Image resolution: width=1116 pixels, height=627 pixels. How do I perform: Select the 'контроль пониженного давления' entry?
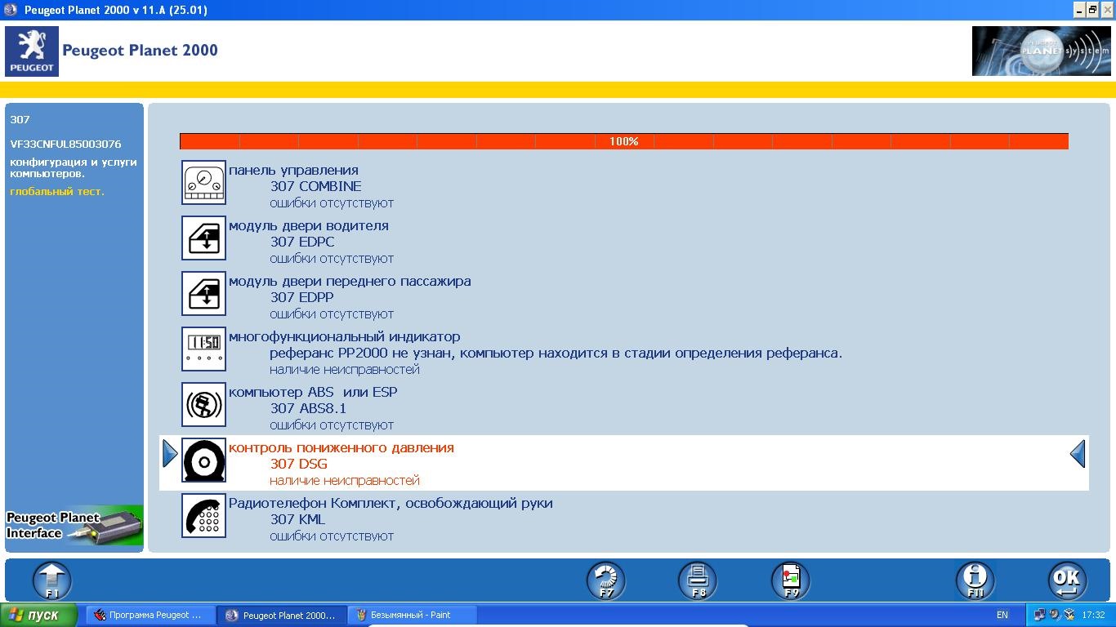coord(341,447)
